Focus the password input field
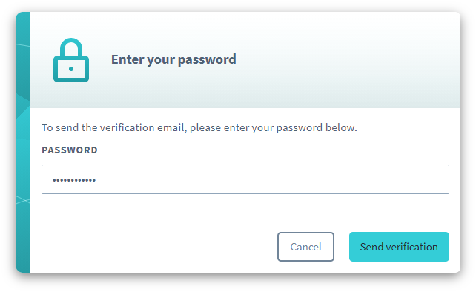Screen dimensions: 476x292 tap(245, 179)
